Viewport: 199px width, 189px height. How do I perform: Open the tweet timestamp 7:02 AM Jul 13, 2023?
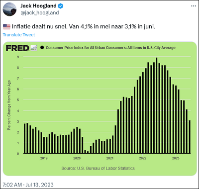click(28, 185)
